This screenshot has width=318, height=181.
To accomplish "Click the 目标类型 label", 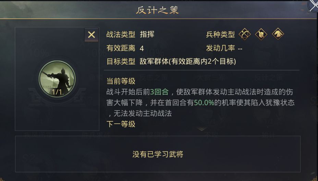I will [121, 61].
